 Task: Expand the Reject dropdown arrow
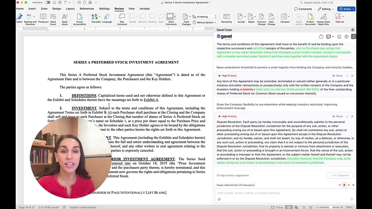tap(255, 17)
